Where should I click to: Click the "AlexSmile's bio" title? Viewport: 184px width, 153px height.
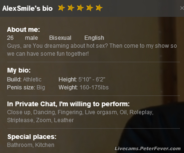pos(27,8)
